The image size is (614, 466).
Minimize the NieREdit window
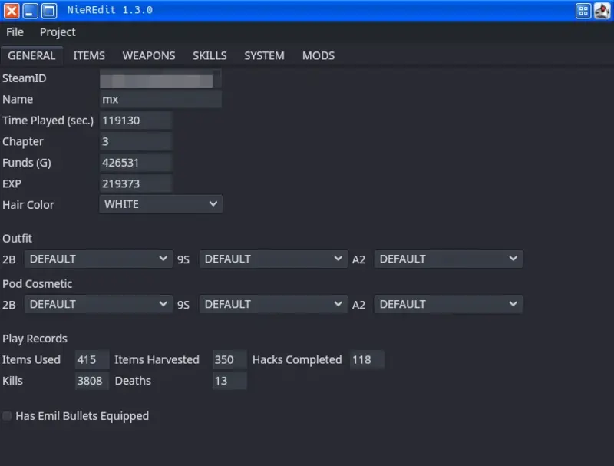coord(30,11)
